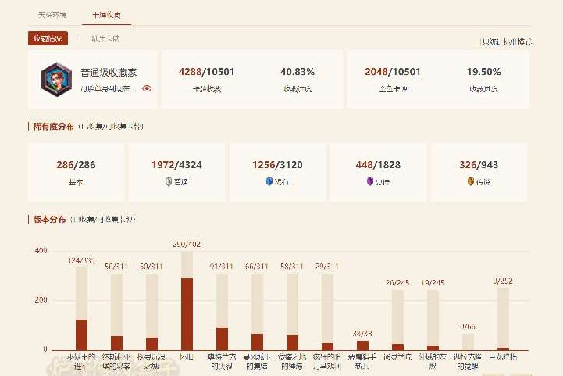Click the 0/66 bar value label
Viewport: 563px width, 376px height.
(x=468, y=327)
